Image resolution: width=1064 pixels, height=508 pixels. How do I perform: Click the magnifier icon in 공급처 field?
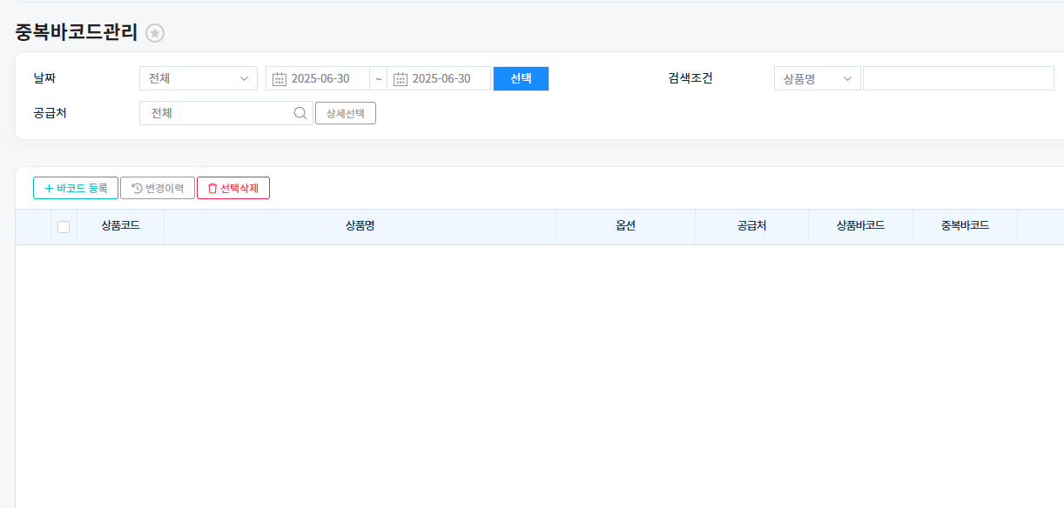pyautogui.click(x=300, y=113)
